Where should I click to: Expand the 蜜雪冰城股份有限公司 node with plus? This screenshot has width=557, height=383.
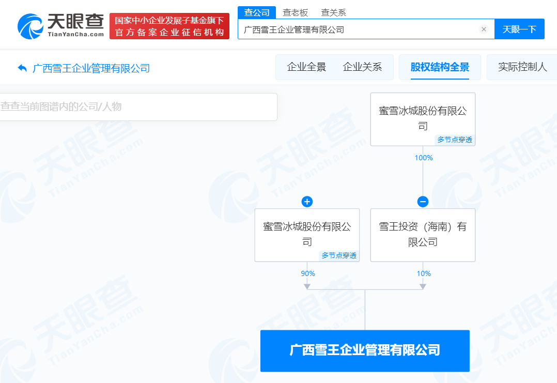click(x=307, y=202)
